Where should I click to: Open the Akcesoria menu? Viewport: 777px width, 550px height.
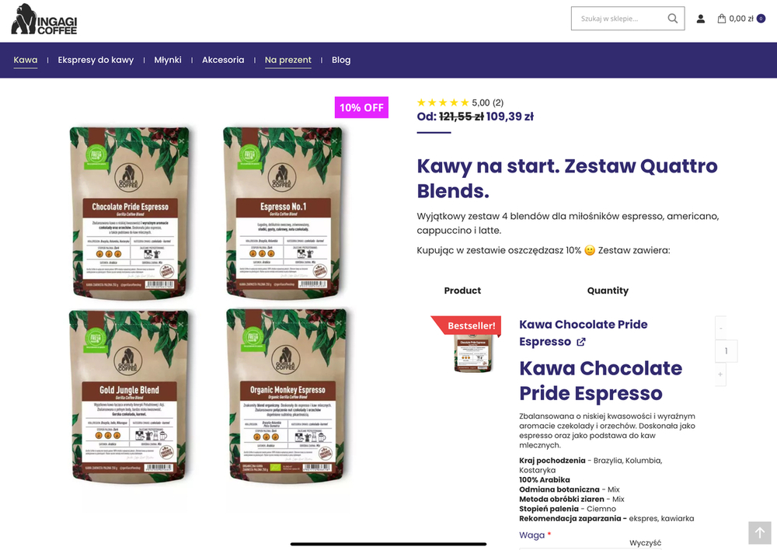coord(223,60)
